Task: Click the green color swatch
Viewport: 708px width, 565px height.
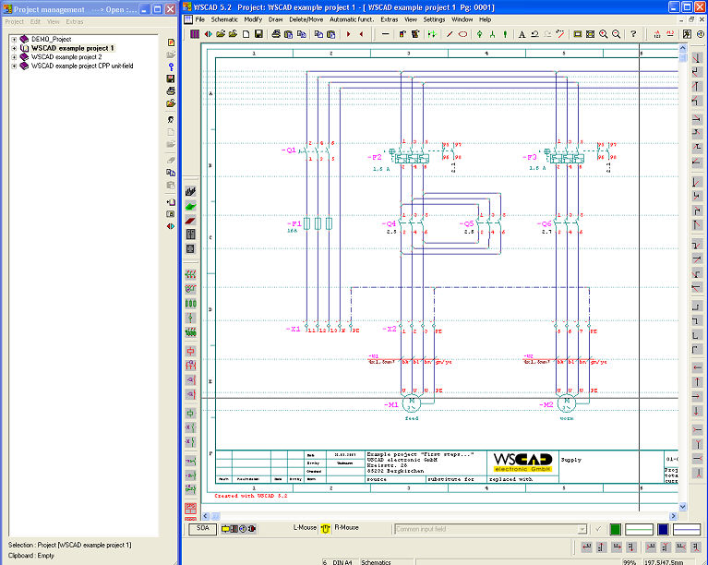Action: [x=615, y=529]
